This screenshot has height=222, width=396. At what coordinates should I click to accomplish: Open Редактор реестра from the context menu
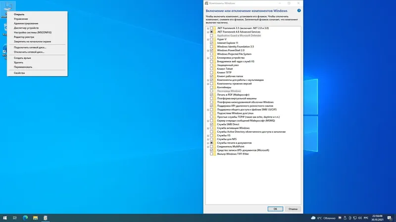pos(37,37)
